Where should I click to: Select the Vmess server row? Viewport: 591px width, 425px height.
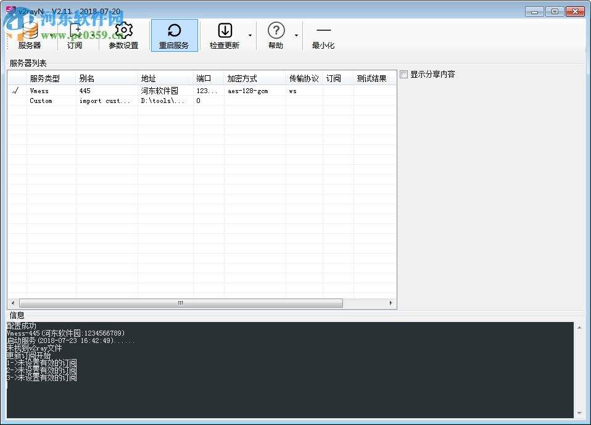202,91
